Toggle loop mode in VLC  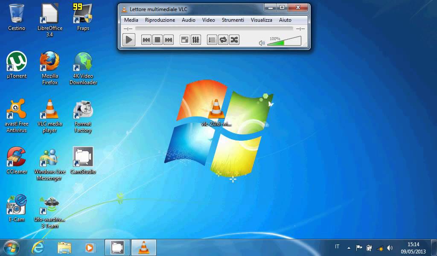pos(223,40)
